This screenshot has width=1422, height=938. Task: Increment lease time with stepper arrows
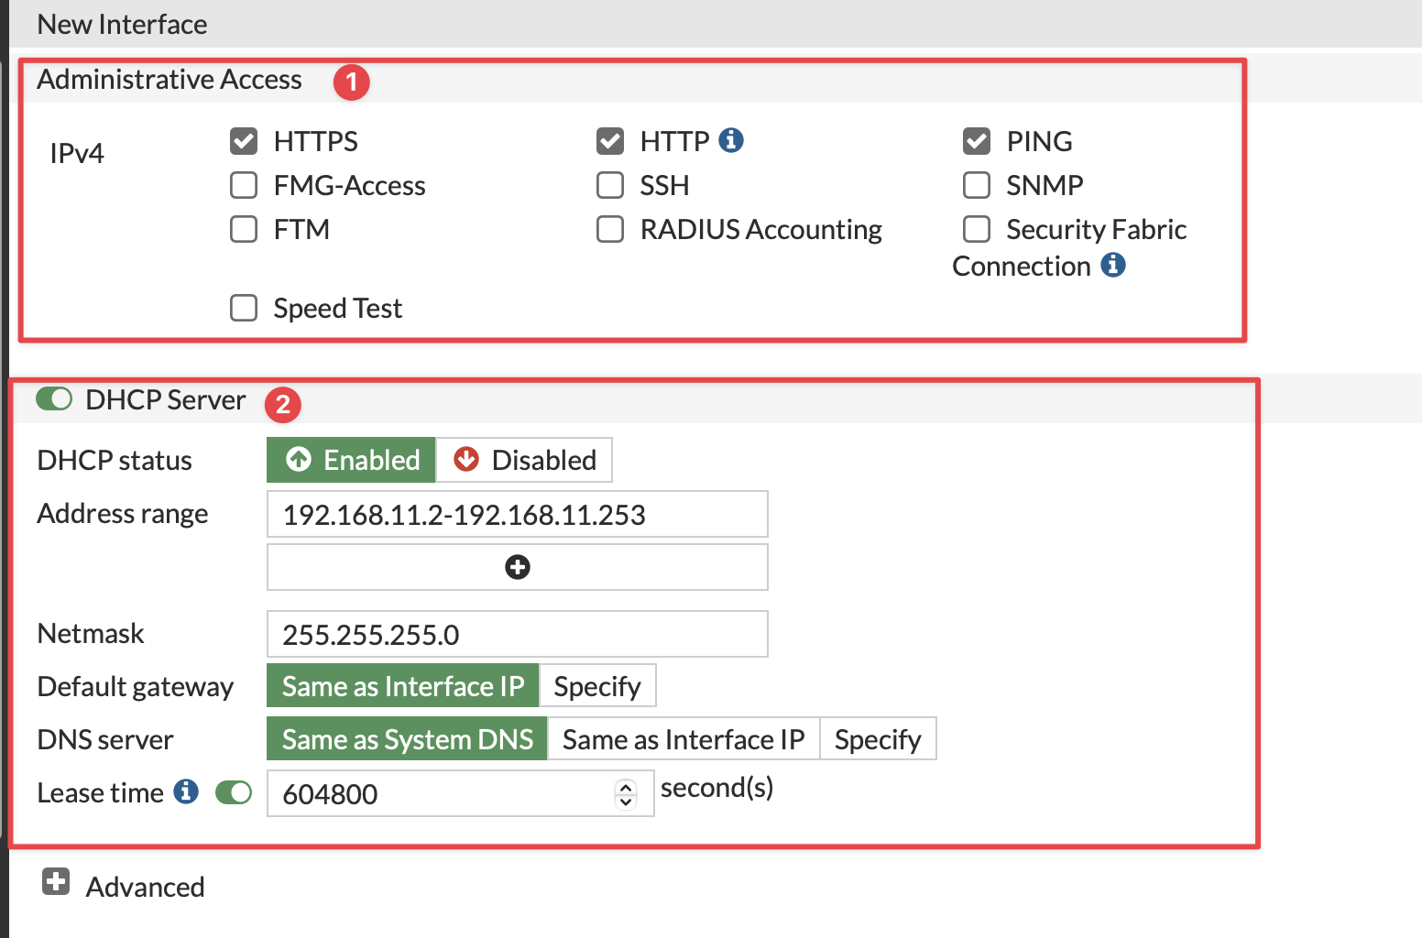coord(627,787)
